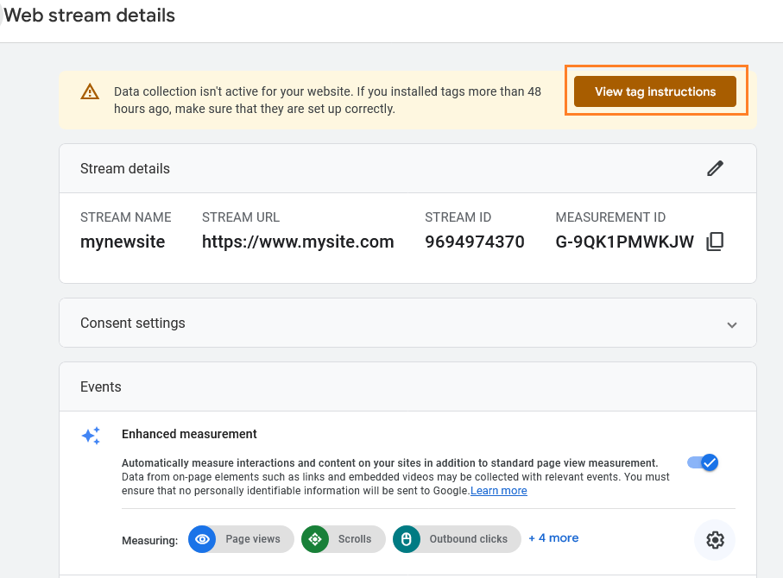This screenshot has width=783, height=578.
Task: Select the stream name mynewsite
Action: click(123, 242)
